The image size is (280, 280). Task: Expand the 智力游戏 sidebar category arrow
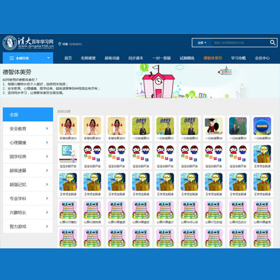(x=47, y=226)
